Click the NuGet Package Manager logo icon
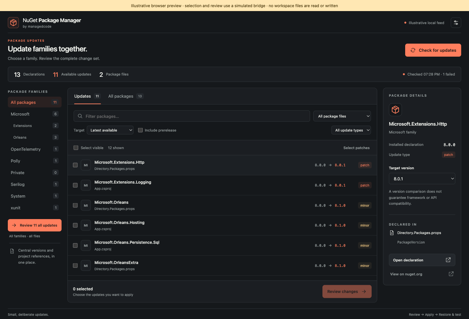469x319 pixels. click(13, 23)
